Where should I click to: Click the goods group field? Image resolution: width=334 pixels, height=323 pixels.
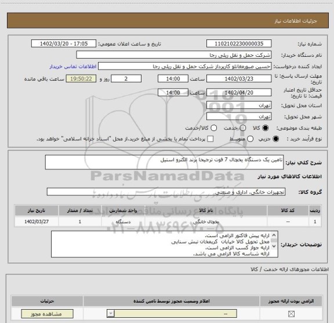pos(166,192)
